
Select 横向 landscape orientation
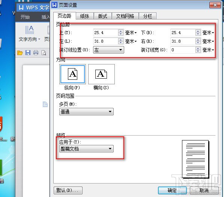click(x=101, y=74)
